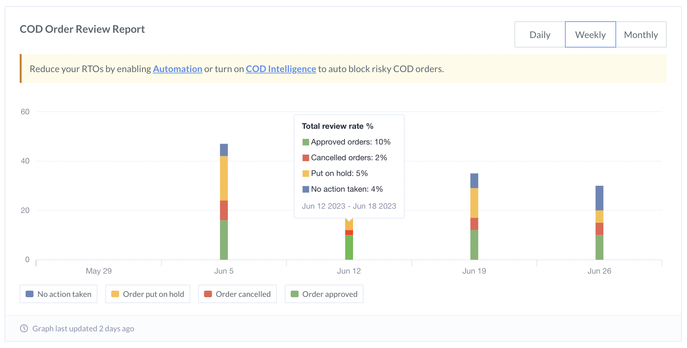Click the Jun 5 green approved bar segment
Image resolution: width=687 pixels, height=348 pixels.
pos(224,240)
